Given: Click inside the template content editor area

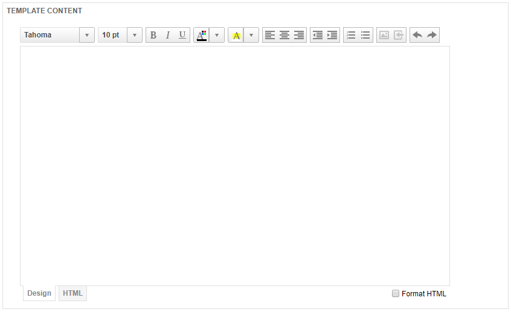Looking at the screenshot, I should pyautogui.click(x=235, y=166).
